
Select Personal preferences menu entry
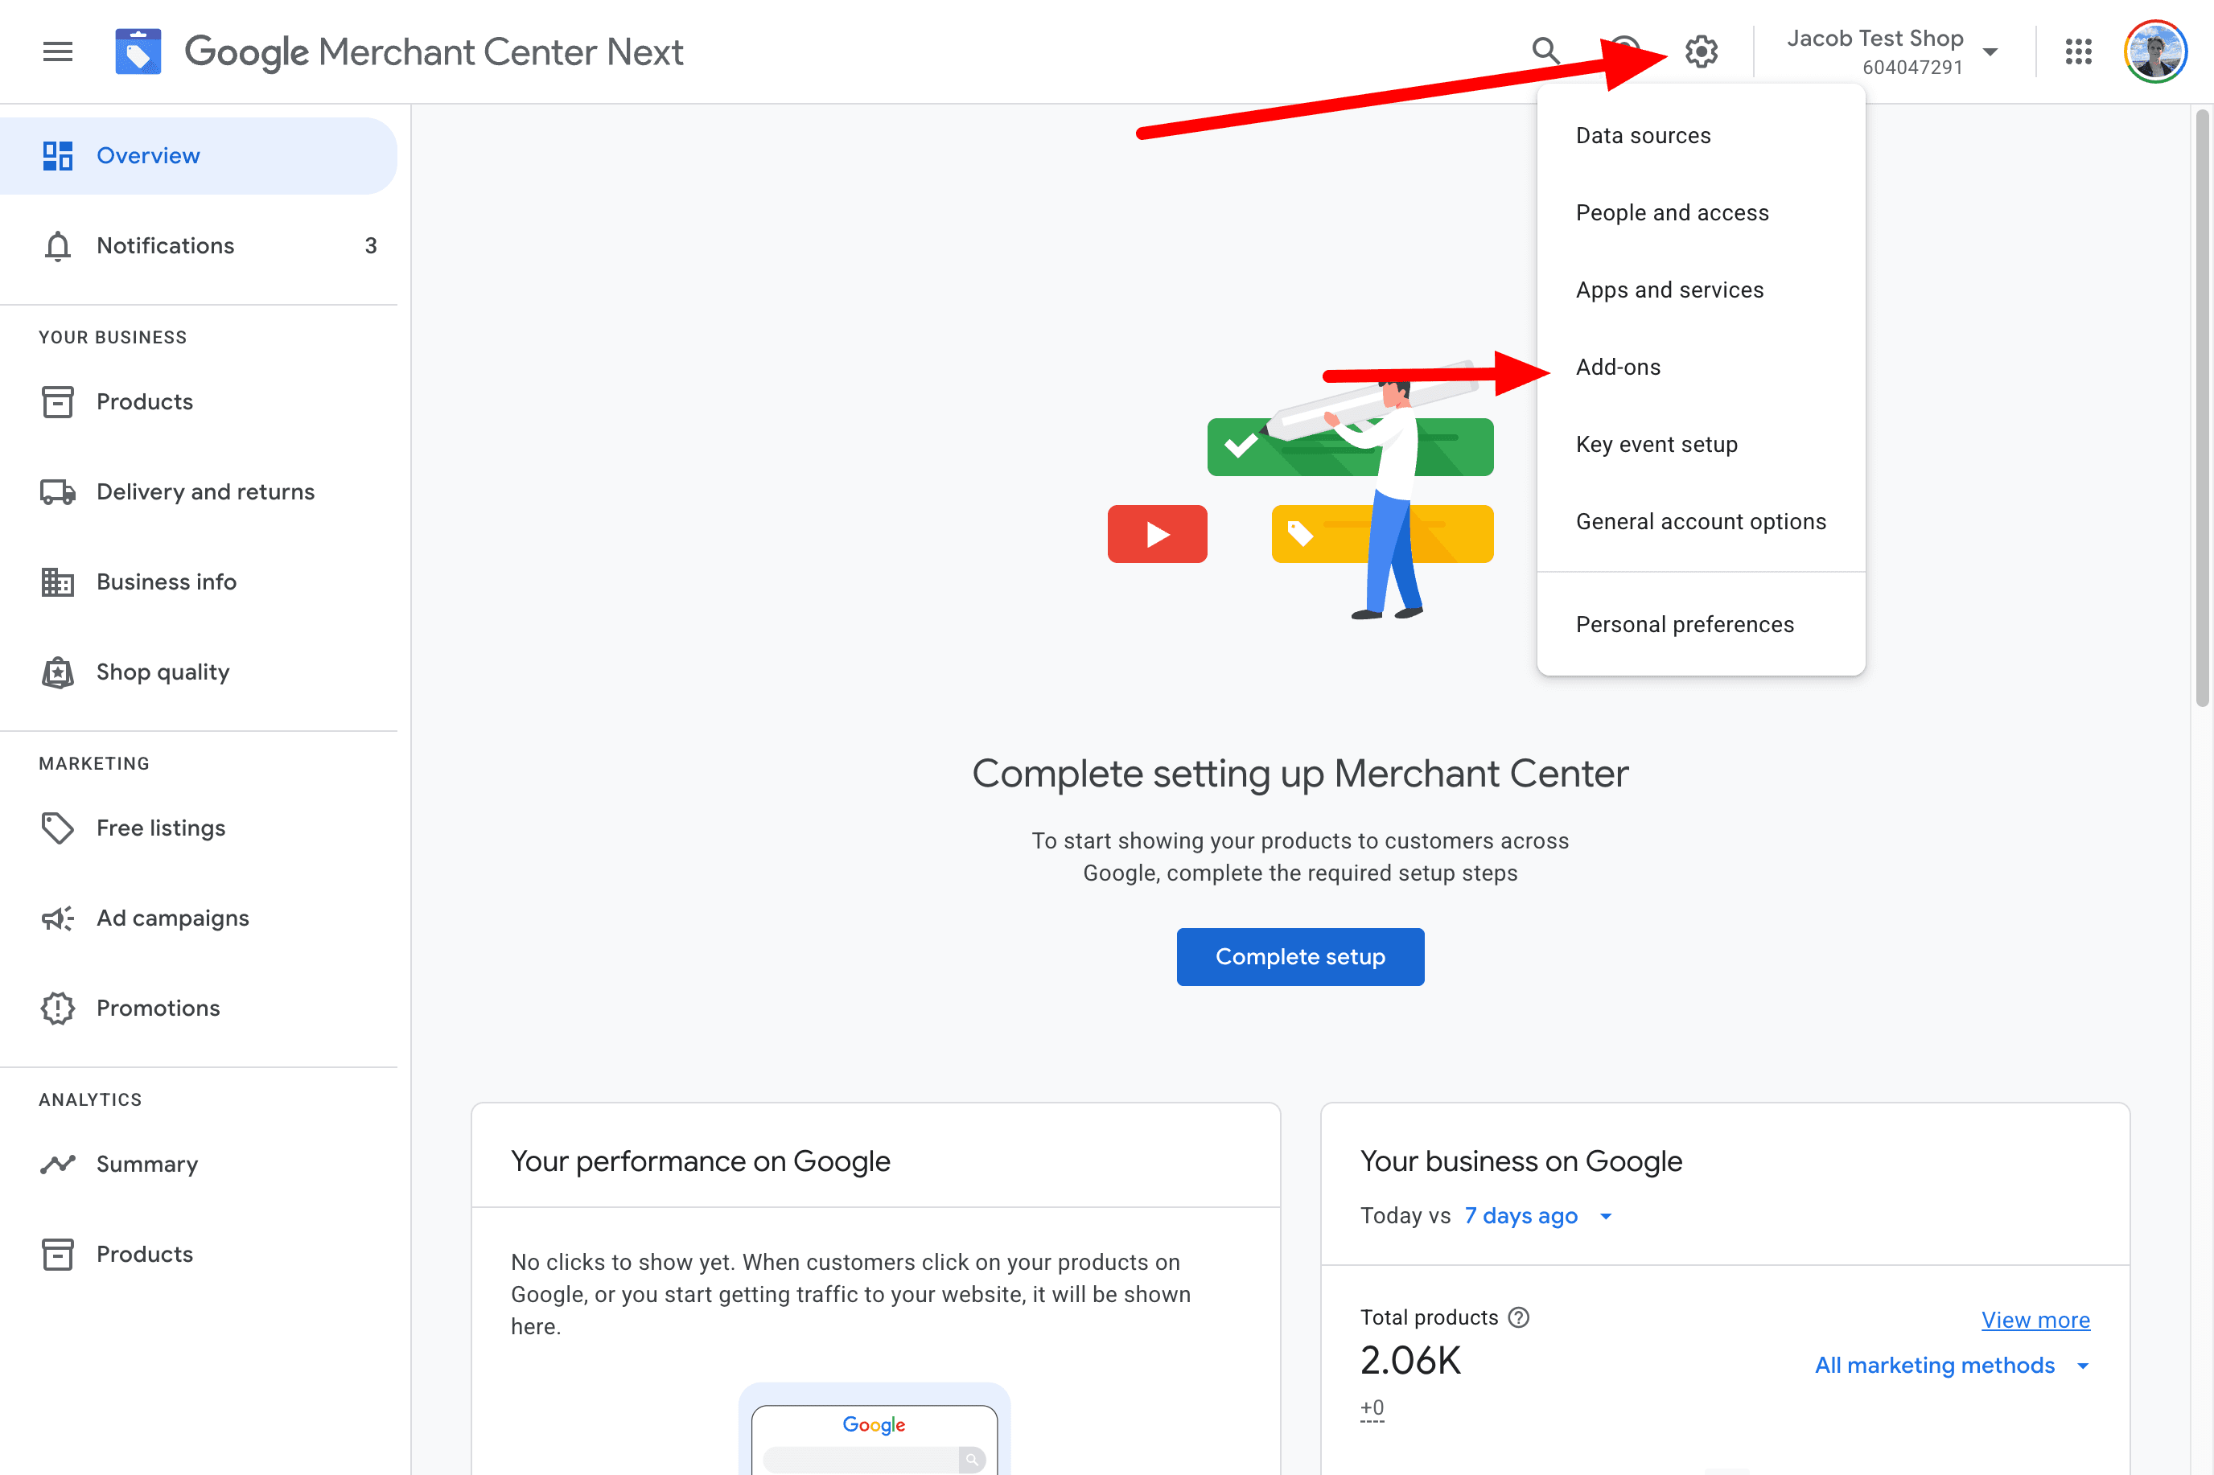coord(1685,625)
